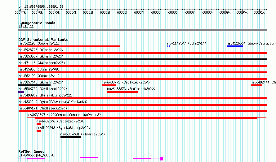Select red bar under nsv6480171
276x162 pixels.
tap(143, 111)
